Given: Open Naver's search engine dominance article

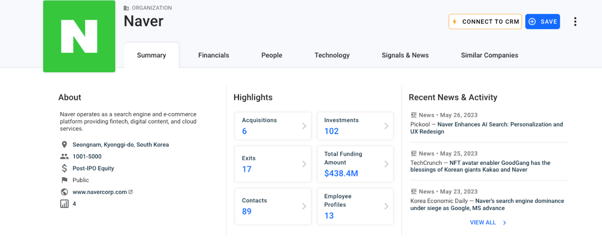Looking at the screenshot, I should click(487, 205).
